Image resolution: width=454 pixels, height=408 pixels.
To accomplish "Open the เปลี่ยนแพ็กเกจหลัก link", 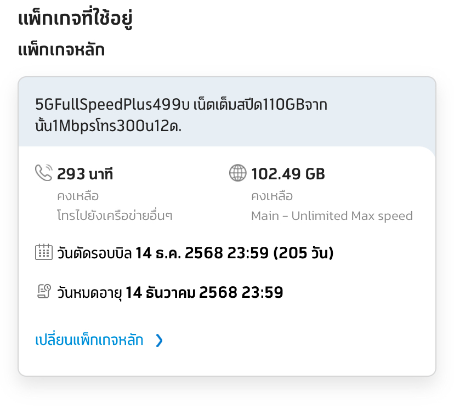I will pyautogui.click(x=89, y=339).
